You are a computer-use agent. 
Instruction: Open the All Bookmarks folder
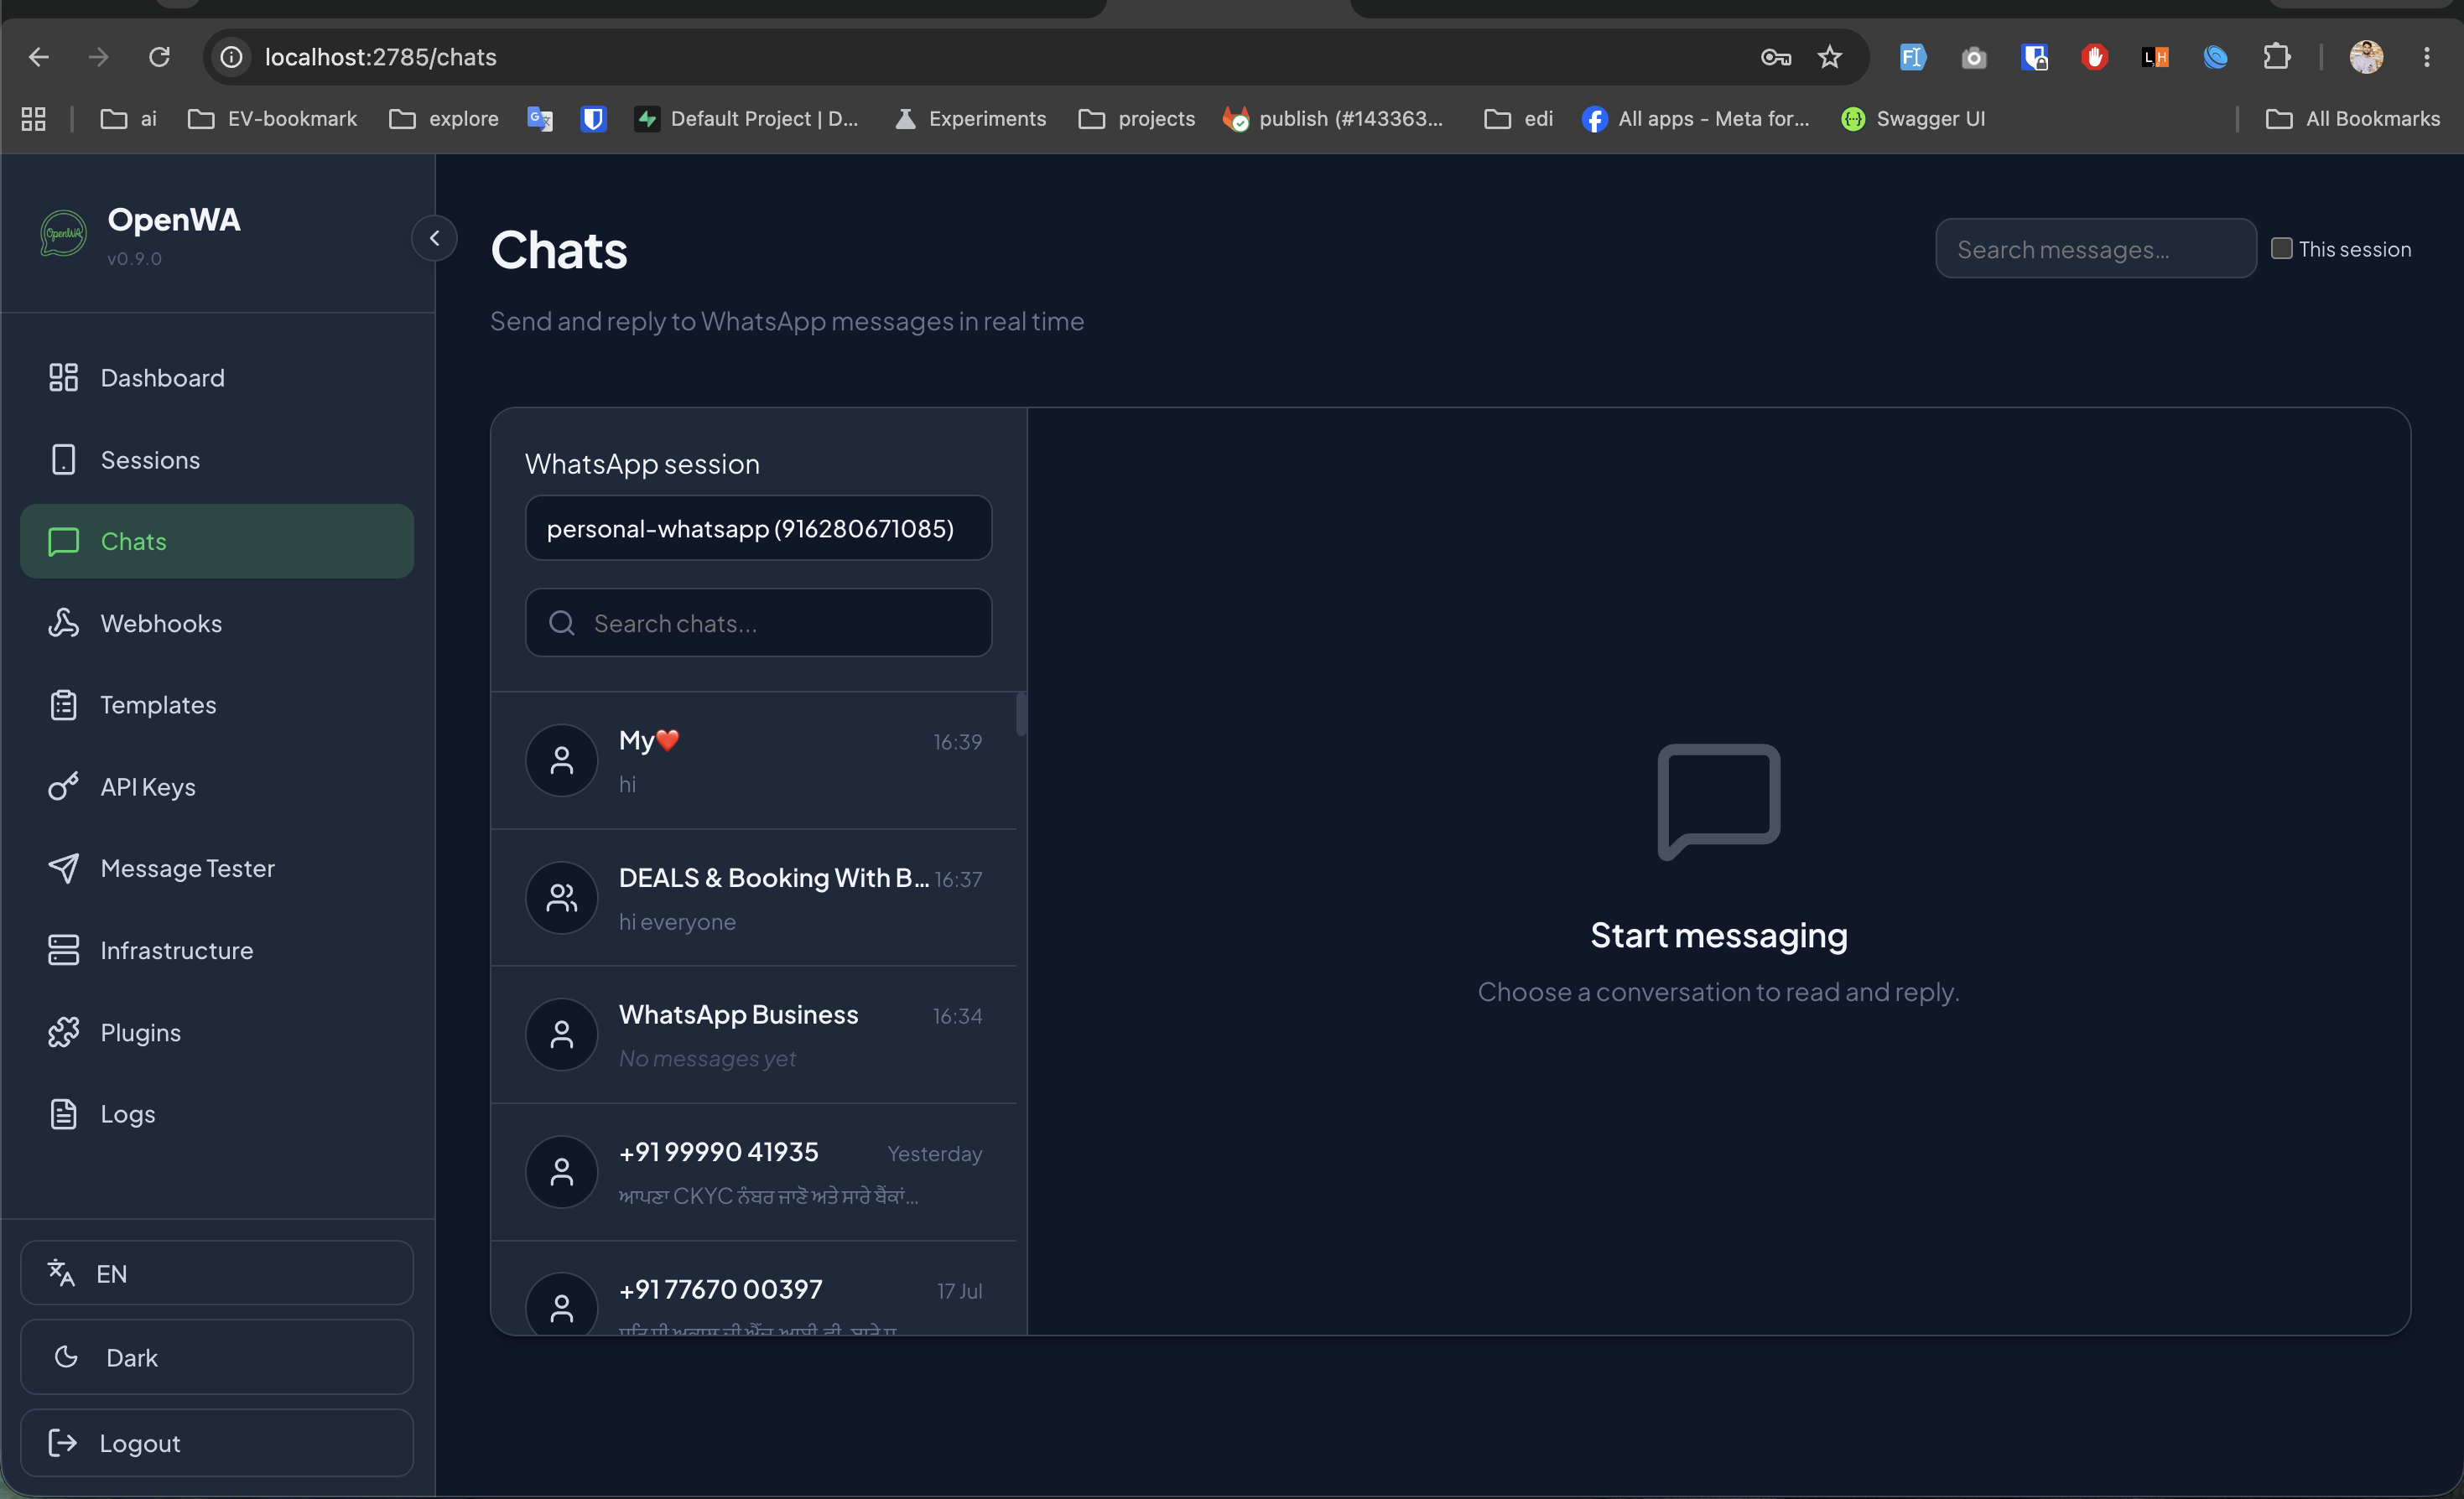click(x=2352, y=119)
